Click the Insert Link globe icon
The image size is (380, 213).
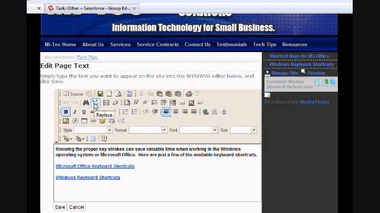[x=205, y=112]
